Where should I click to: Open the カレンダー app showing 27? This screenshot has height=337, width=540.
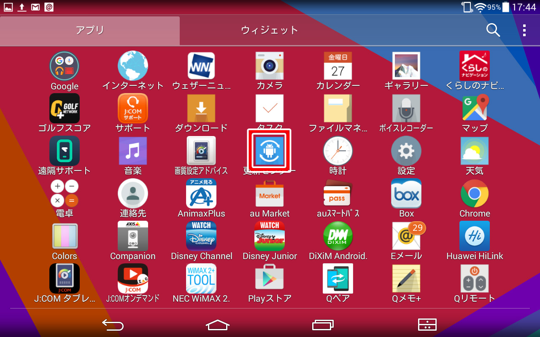(338, 66)
